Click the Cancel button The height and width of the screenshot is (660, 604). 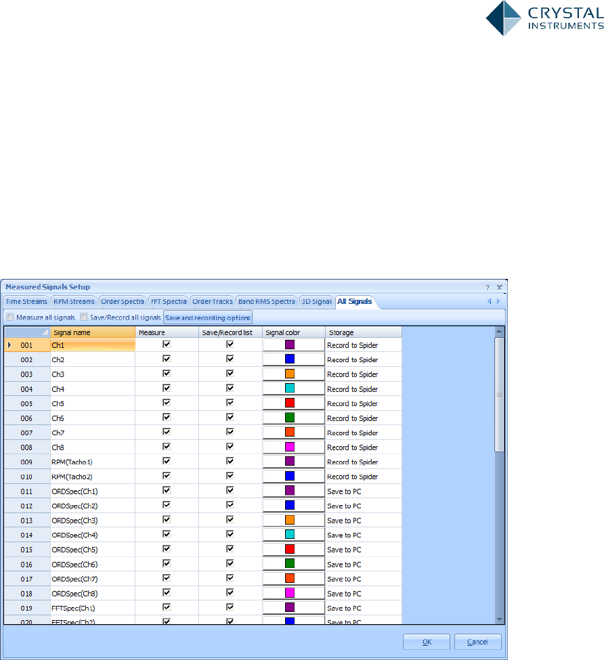point(478,642)
